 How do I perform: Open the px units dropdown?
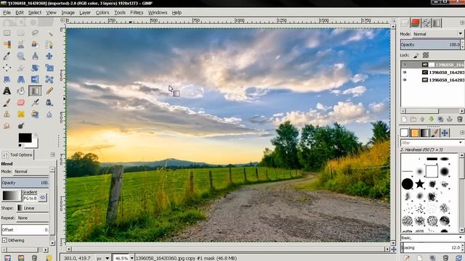102,258
